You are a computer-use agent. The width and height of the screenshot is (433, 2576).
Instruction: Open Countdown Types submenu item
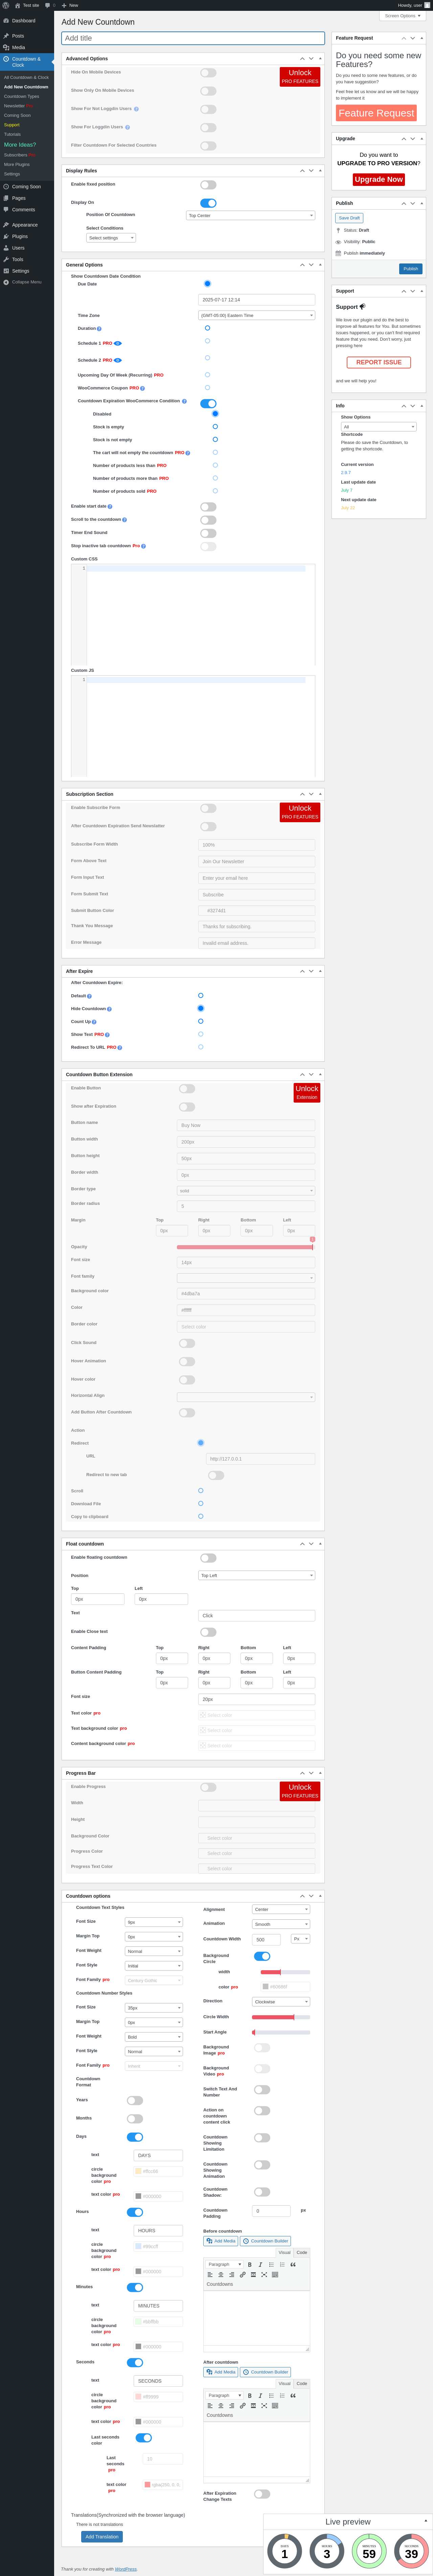pos(22,96)
